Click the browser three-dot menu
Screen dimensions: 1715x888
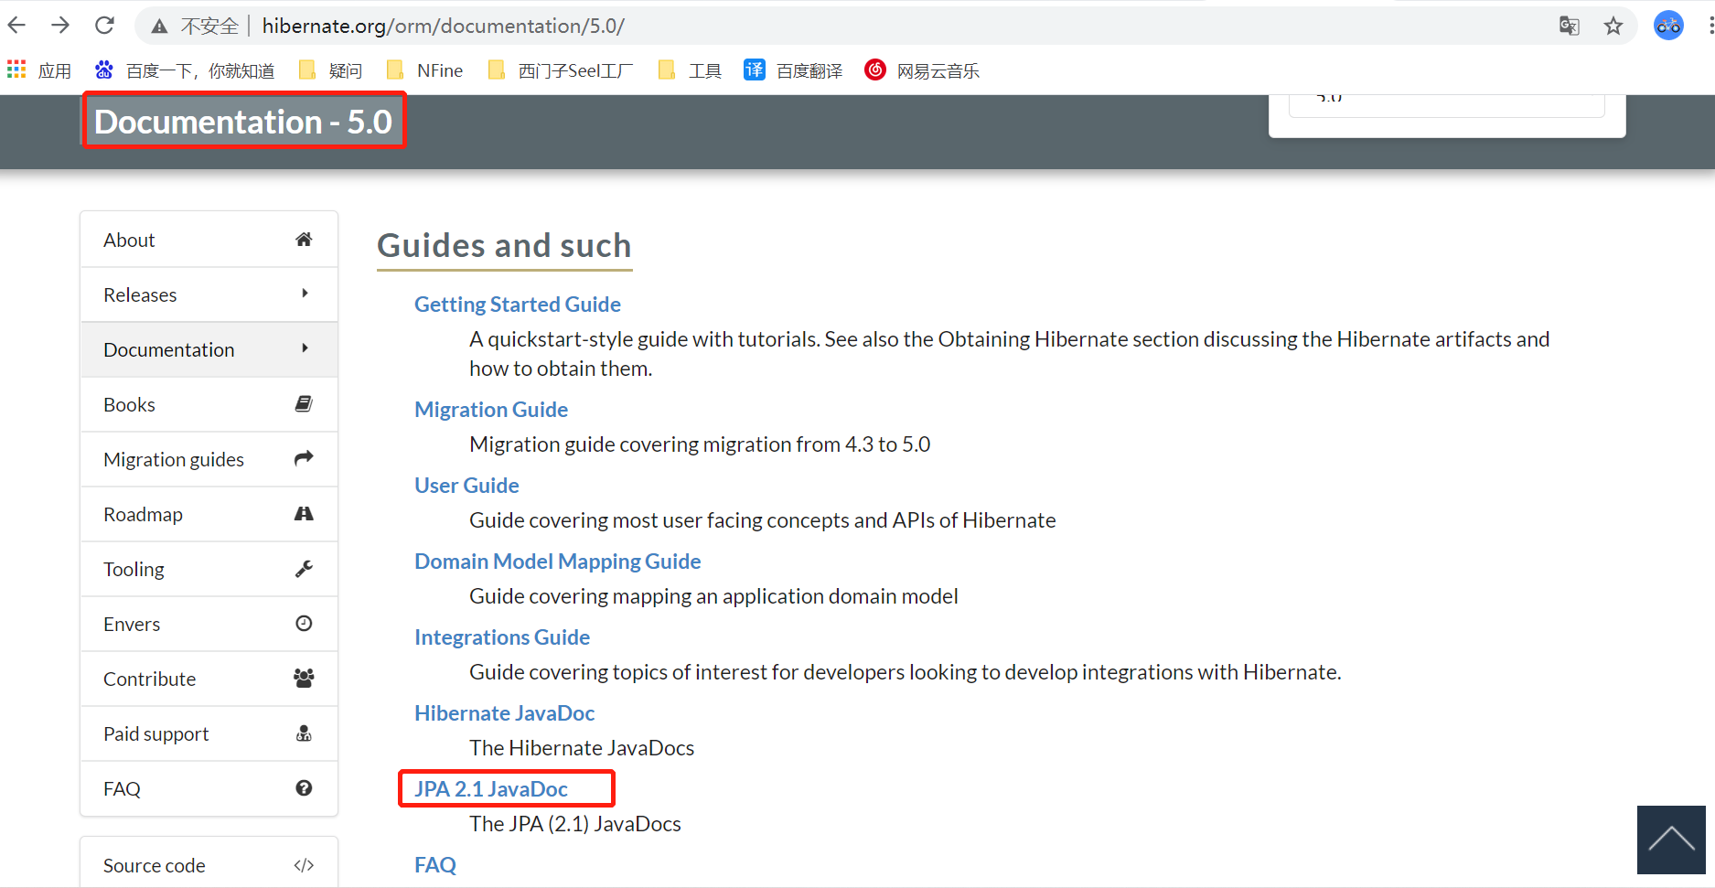[1710, 26]
